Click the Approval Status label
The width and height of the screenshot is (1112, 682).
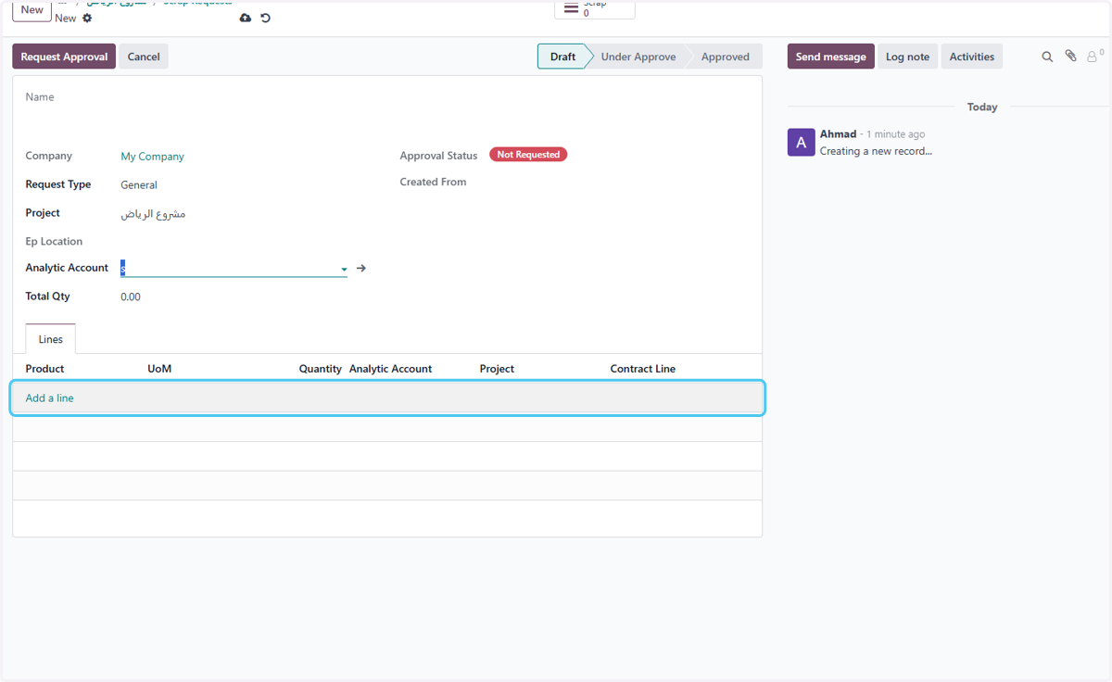(438, 157)
